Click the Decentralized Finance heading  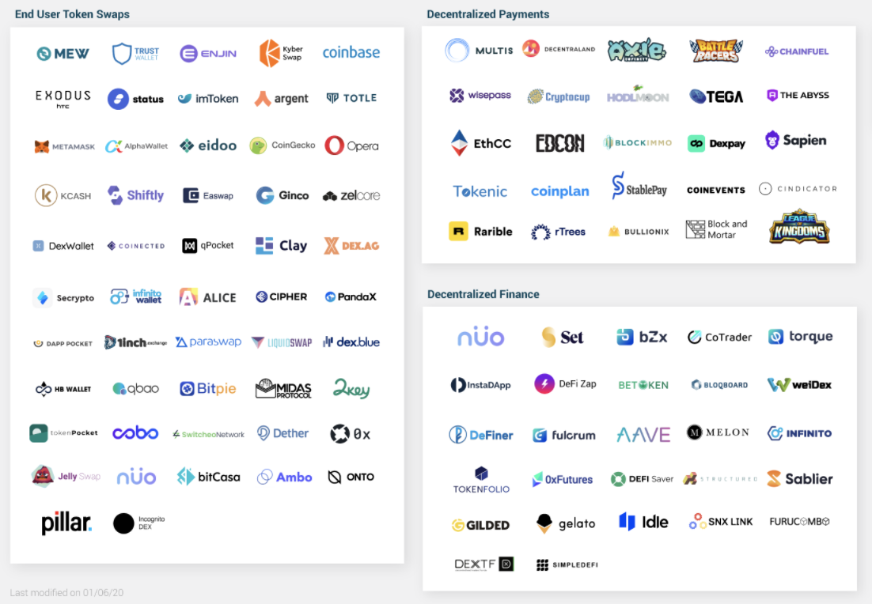[483, 295]
